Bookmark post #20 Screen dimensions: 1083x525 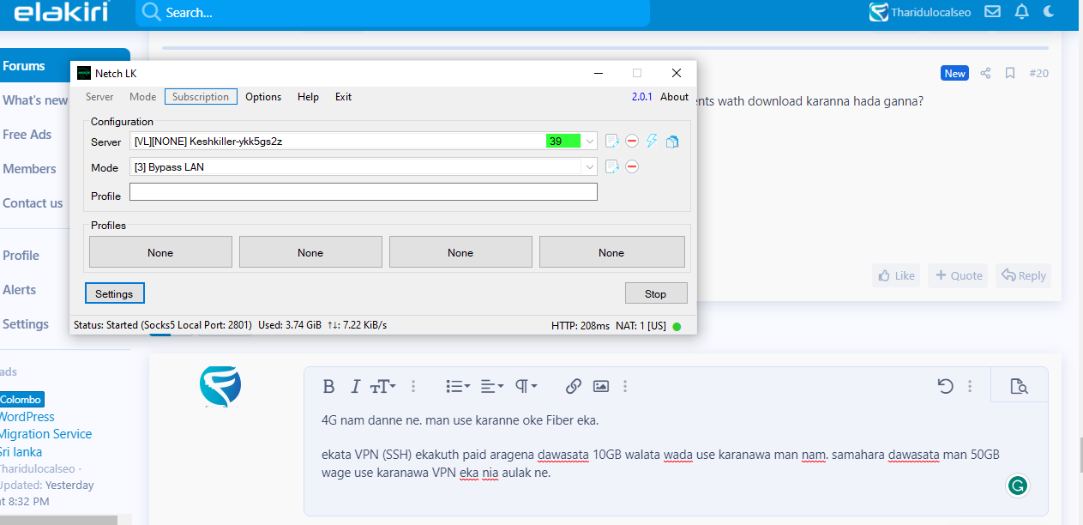click(1010, 73)
